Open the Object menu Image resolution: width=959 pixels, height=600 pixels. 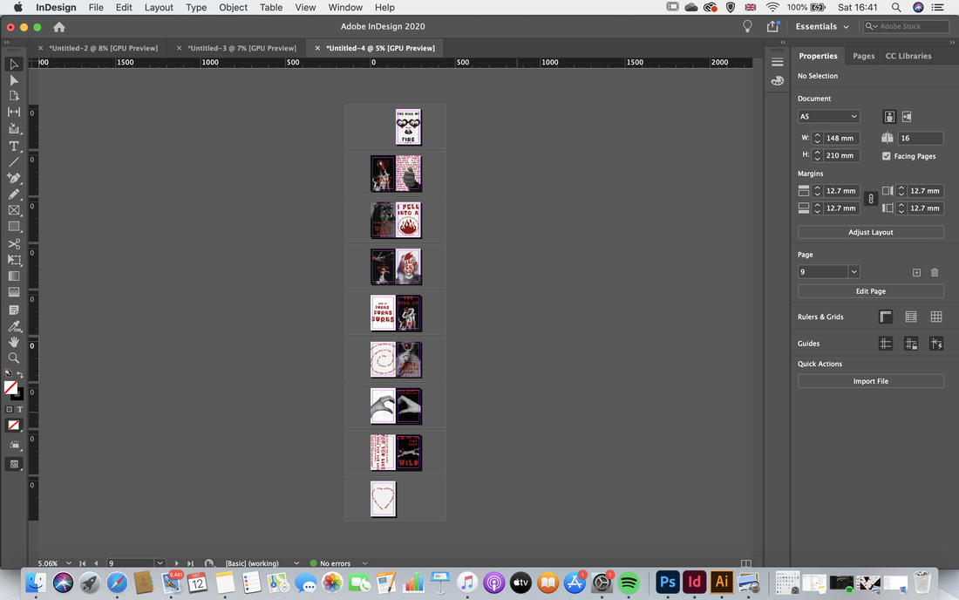click(233, 7)
